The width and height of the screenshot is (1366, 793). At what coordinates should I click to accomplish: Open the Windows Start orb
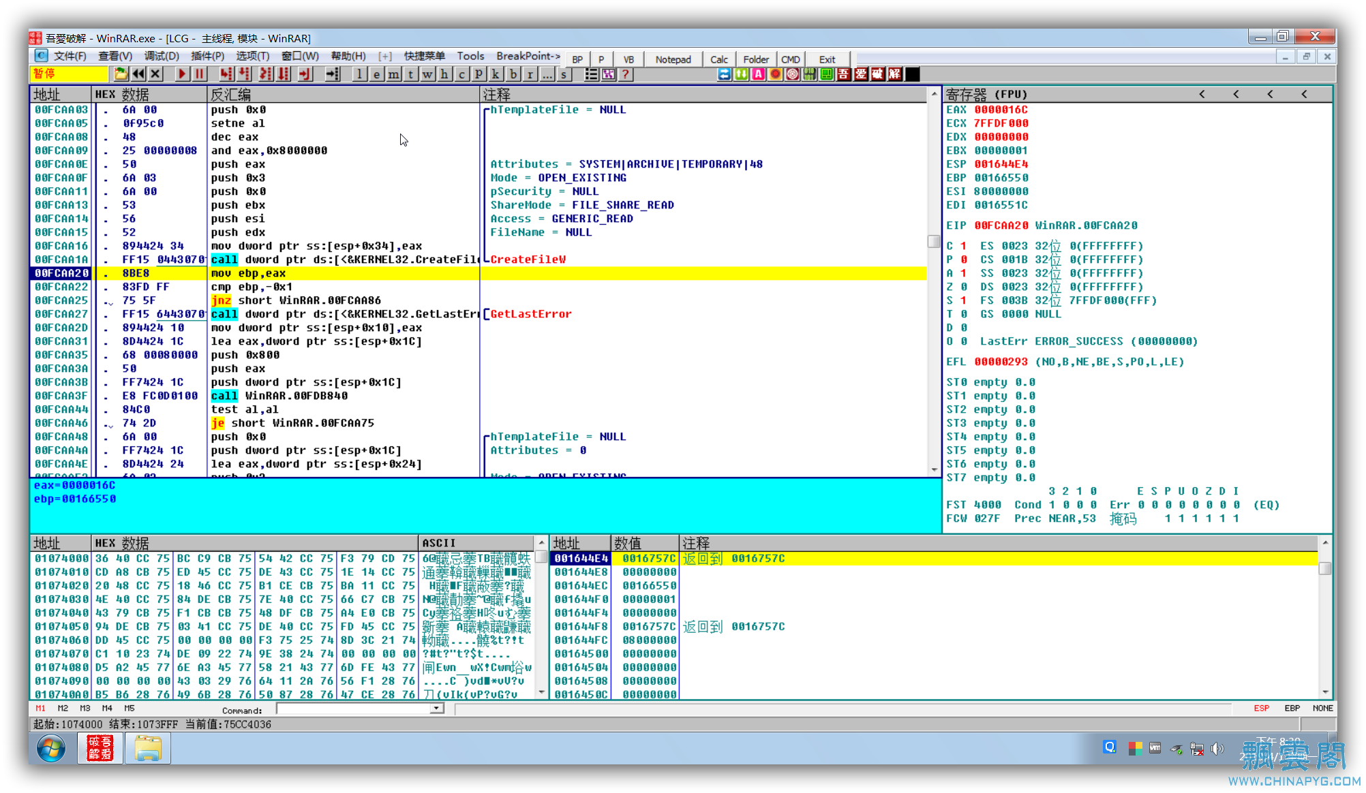50,749
